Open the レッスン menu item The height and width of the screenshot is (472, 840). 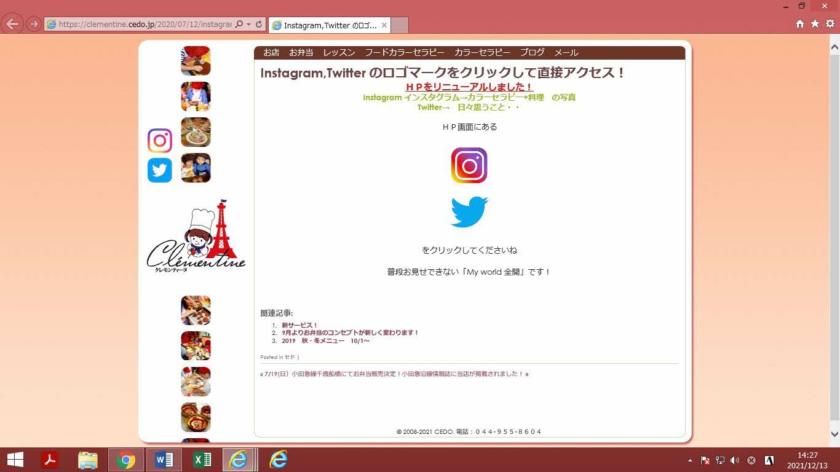click(339, 53)
